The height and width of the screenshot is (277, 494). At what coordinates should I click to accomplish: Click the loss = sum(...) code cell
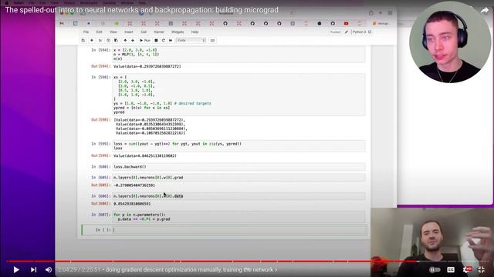click(239, 146)
